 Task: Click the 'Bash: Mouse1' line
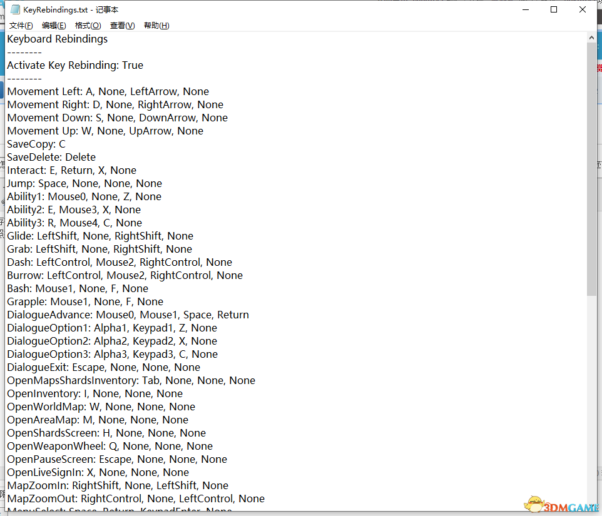coord(78,288)
